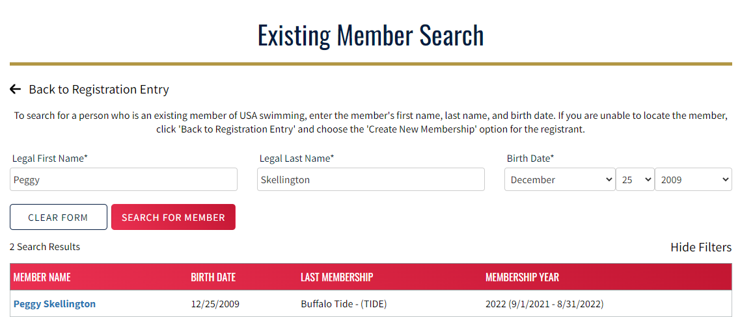Click Search for Member button

click(173, 218)
